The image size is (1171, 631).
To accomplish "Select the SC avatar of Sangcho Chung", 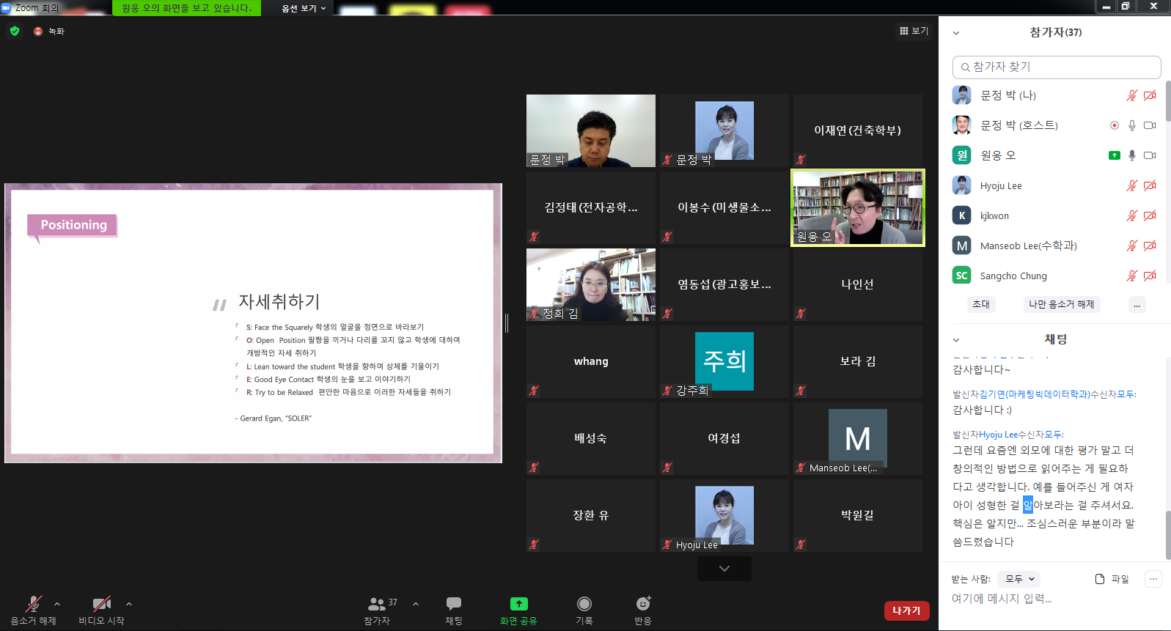I will tap(962, 276).
